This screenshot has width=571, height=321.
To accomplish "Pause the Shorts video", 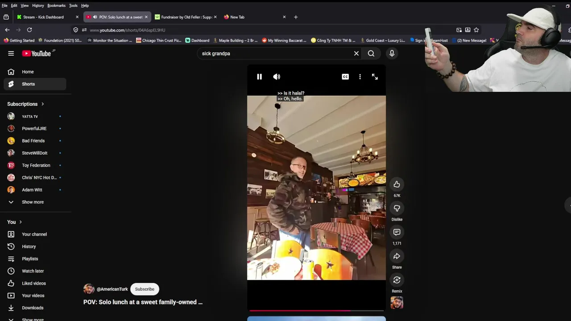I will (x=259, y=77).
